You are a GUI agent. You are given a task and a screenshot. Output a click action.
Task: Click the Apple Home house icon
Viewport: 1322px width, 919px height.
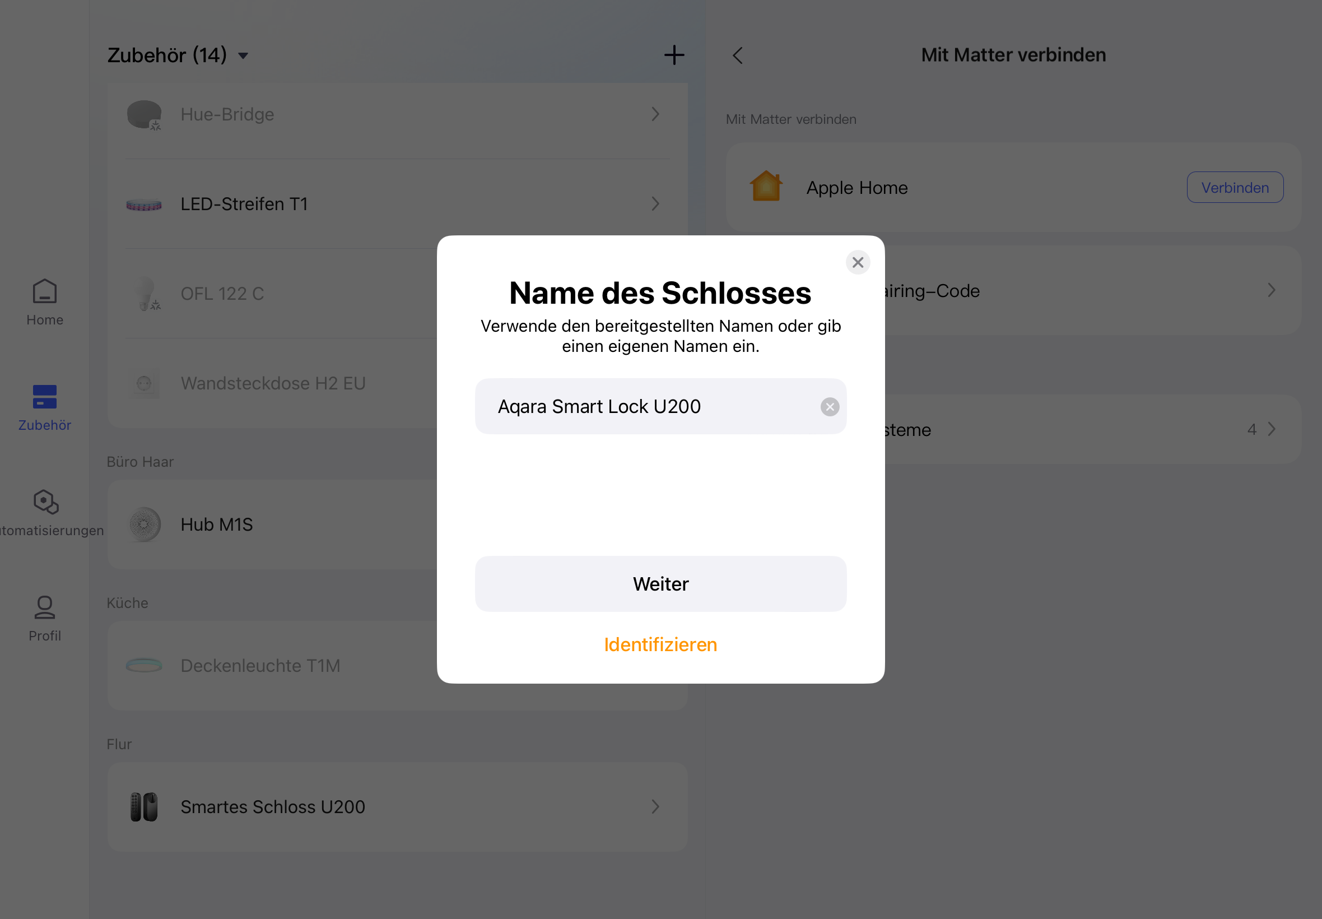[765, 187]
